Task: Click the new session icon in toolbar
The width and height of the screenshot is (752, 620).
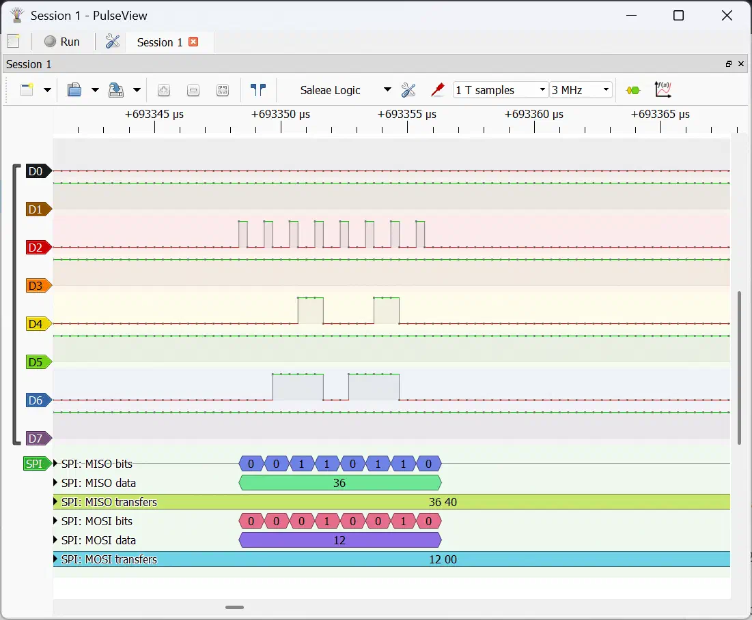Action: pyautogui.click(x=27, y=89)
